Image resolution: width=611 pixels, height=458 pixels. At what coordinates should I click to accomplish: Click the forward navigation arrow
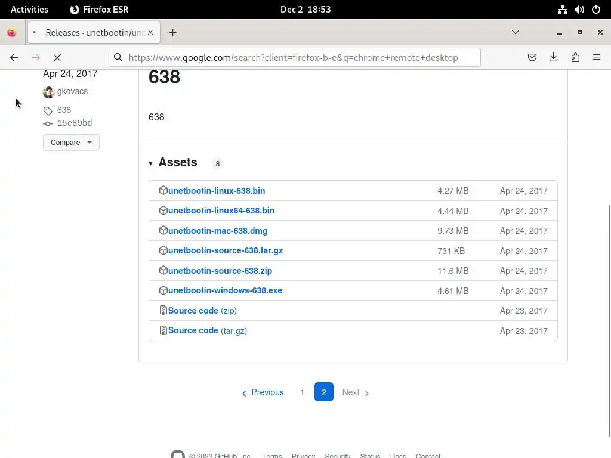click(x=35, y=58)
